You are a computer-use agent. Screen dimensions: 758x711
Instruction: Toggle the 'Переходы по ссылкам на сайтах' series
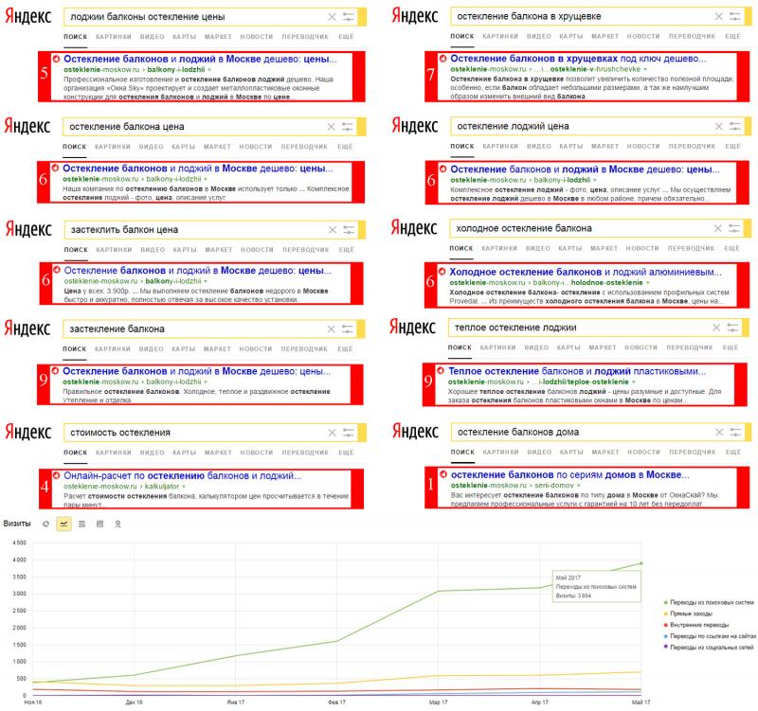710,636
